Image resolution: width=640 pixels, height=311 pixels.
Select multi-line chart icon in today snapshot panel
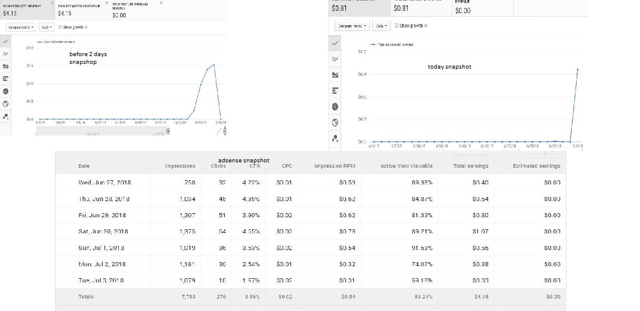pos(335,59)
